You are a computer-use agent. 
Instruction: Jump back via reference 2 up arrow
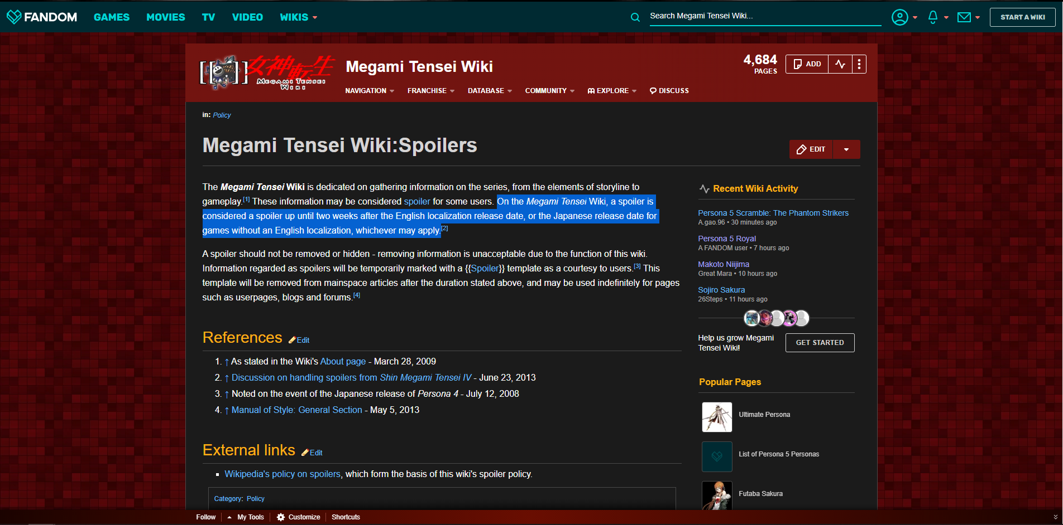[227, 378]
